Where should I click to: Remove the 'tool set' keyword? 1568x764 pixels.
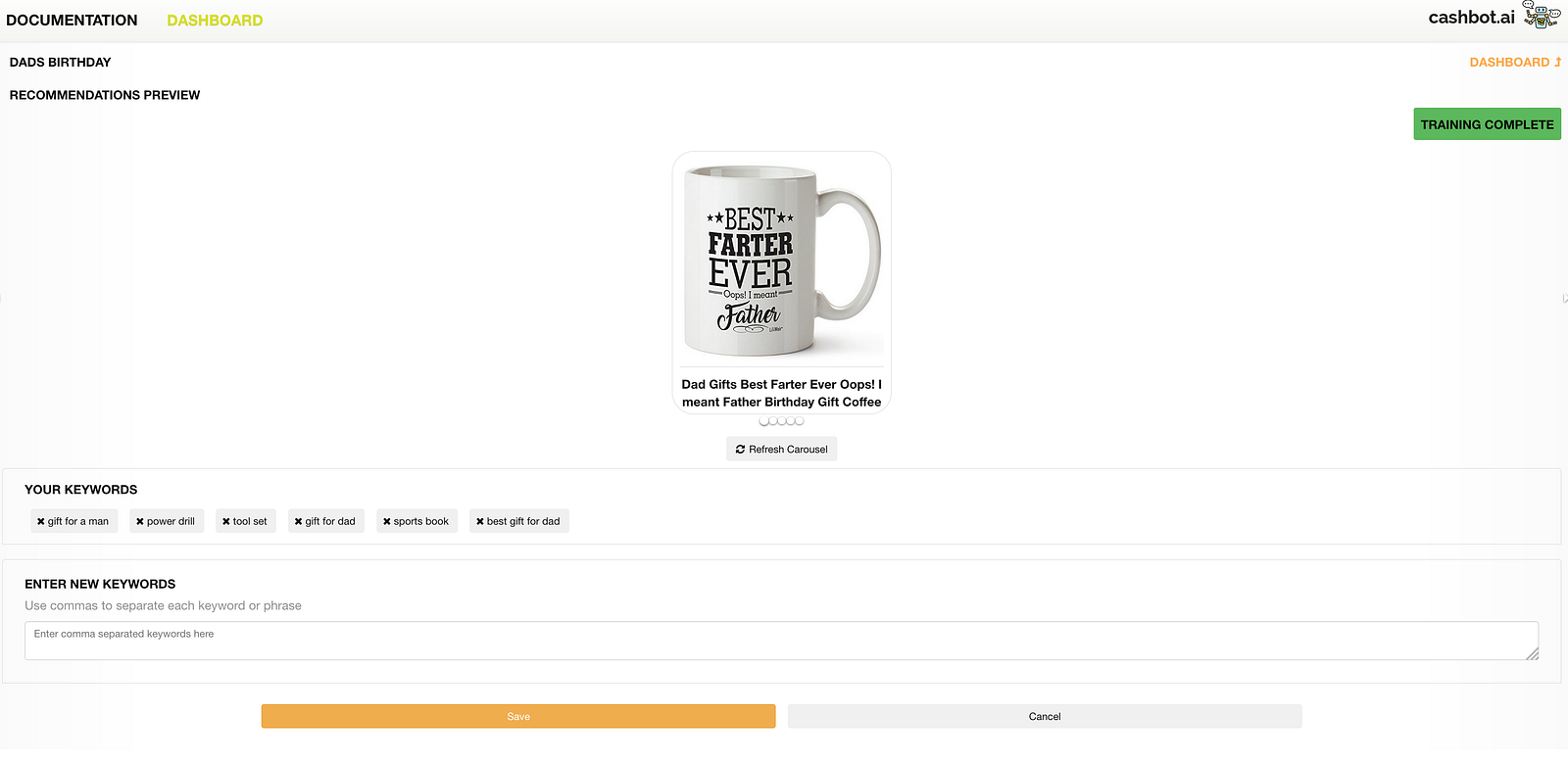226,522
